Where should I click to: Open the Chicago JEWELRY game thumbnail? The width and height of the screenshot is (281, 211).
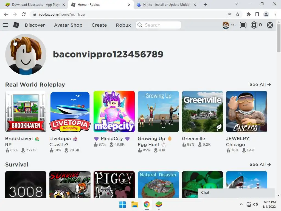click(247, 112)
